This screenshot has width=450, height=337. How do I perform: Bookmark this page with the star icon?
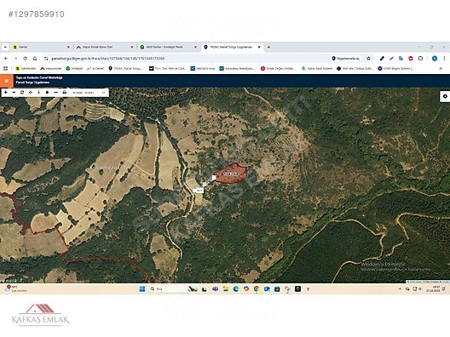click(x=368, y=59)
